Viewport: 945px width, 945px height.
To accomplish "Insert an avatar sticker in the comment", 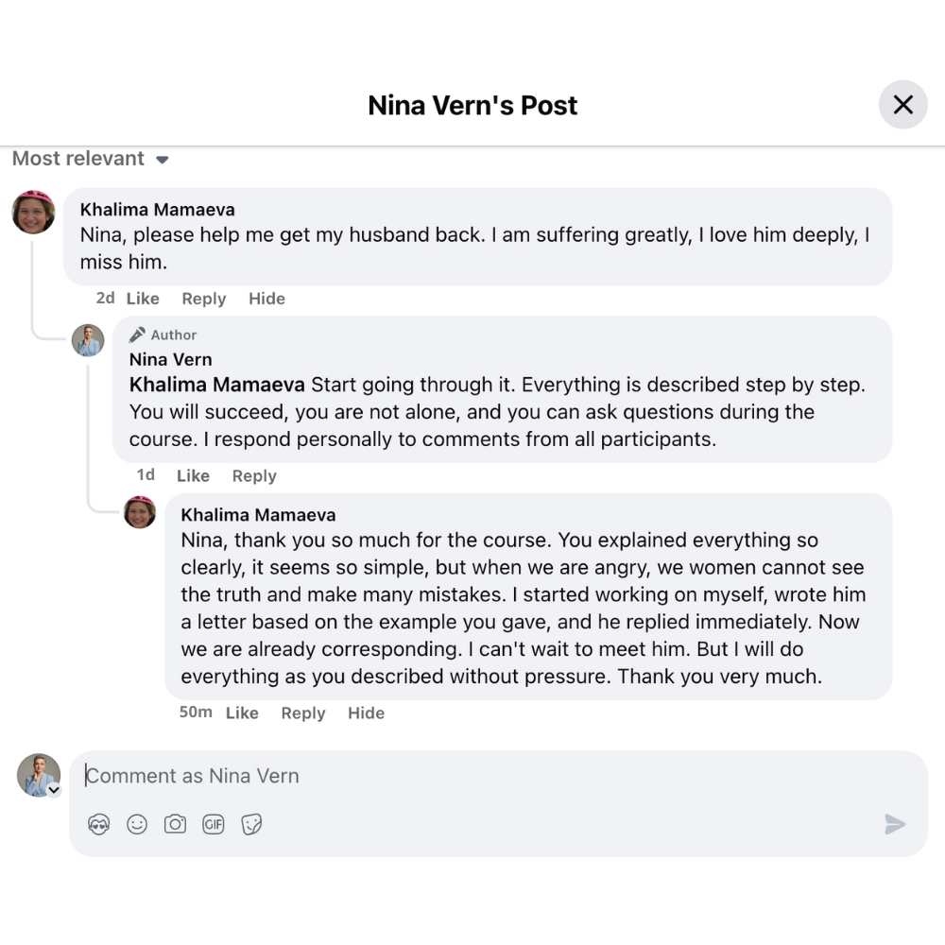I will click(99, 824).
